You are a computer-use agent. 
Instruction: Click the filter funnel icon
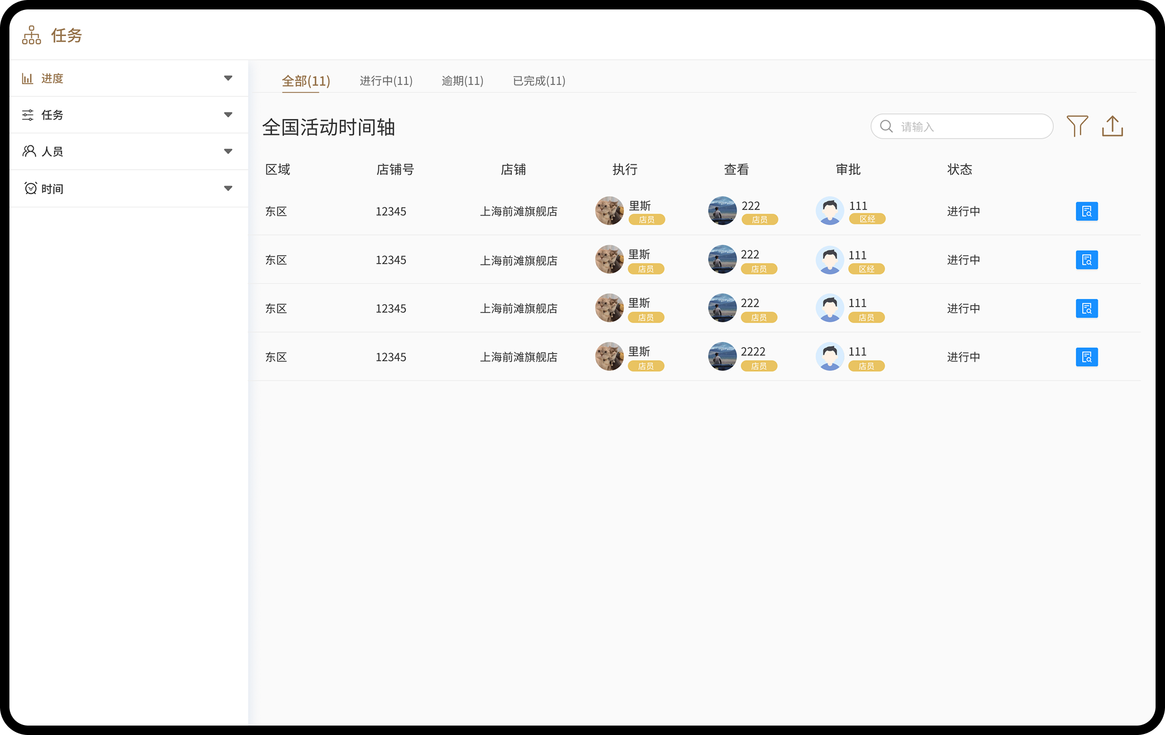coord(1077,126)
